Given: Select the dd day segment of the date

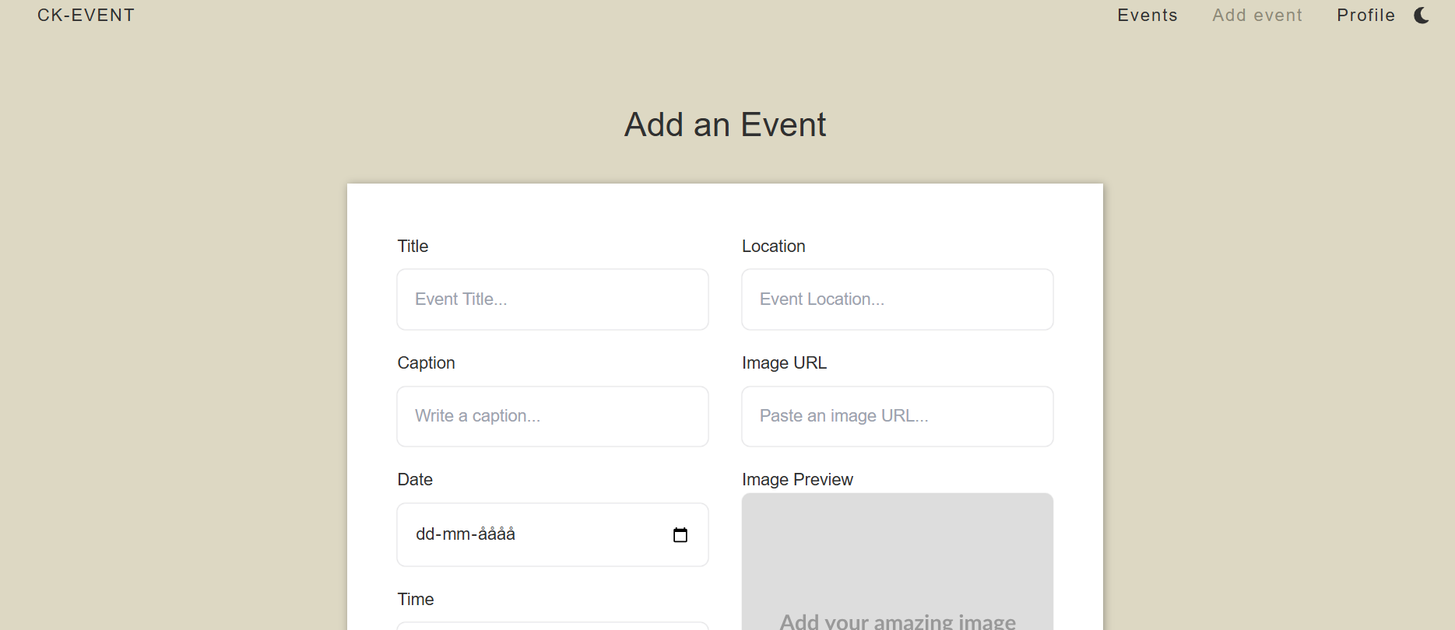Looking at the screenshot, I should click(x=425, y=534).
